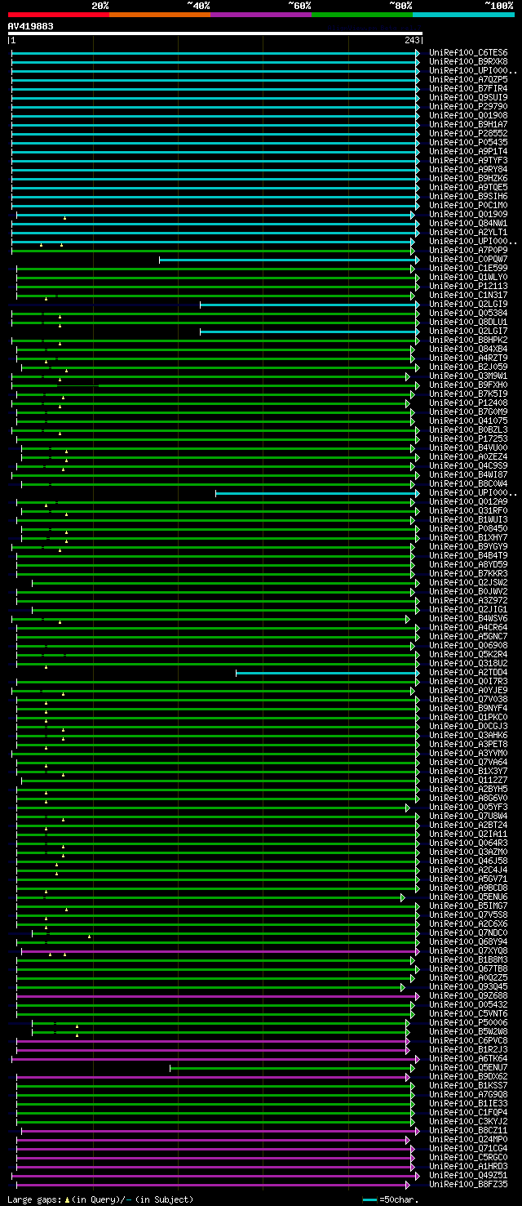Image resolution: width=522 pixels, height=1206 pixels.
Task: Click the red 20% identity legend segment
Action: [x=58, y=15]
